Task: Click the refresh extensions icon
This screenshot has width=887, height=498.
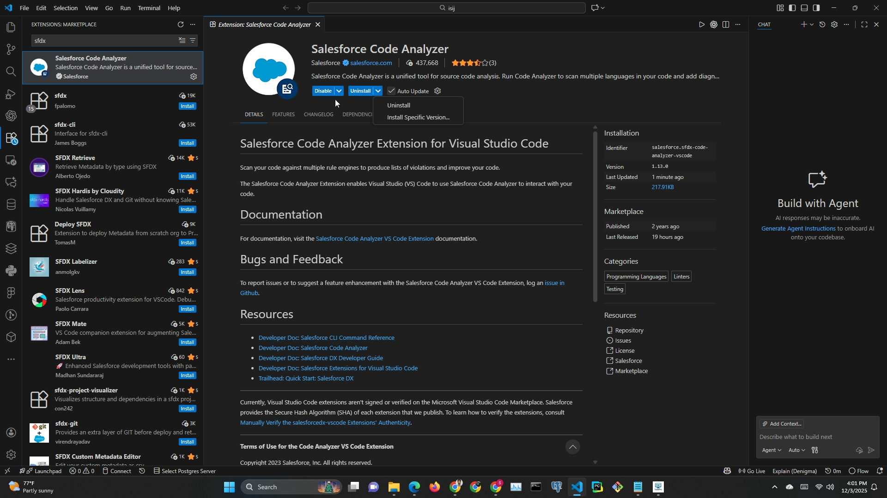Action: click(x=181, y=24)
